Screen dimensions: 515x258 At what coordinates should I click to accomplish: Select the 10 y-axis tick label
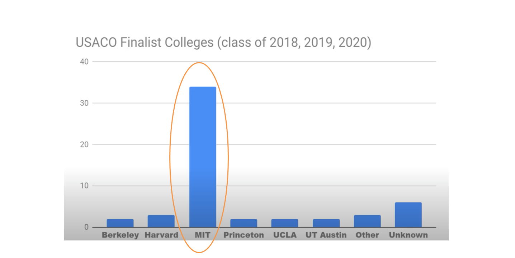click(85, 186)
